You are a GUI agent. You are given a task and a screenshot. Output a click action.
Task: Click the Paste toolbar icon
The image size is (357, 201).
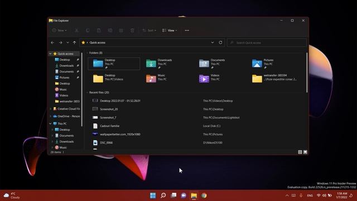pyautogui.click(x=99, y=30)
